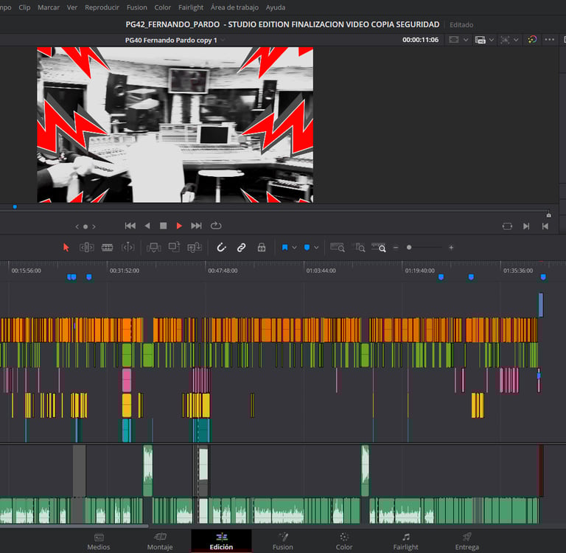Open the Ver menu
Viewport: 566px width, 553px height.
72,7
